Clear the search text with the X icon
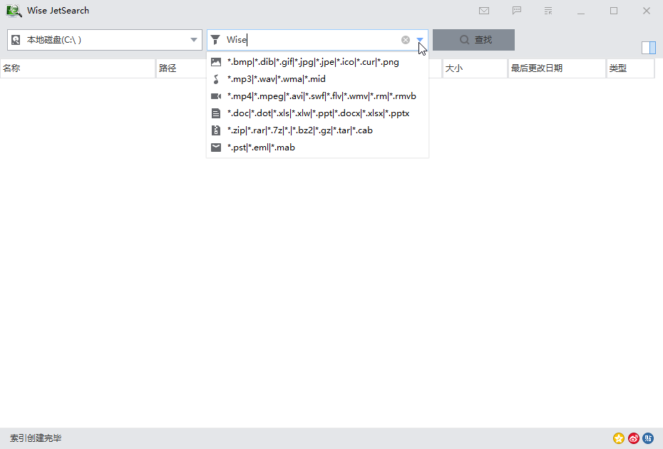 tap(406, 40)
